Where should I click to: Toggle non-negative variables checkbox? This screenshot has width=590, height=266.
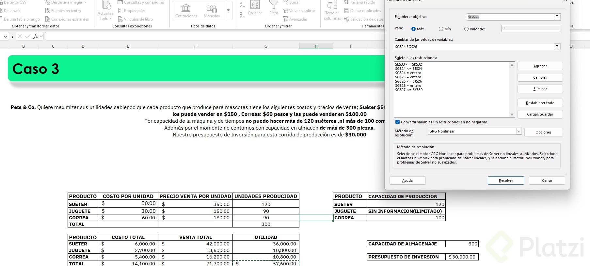point(397,122)
